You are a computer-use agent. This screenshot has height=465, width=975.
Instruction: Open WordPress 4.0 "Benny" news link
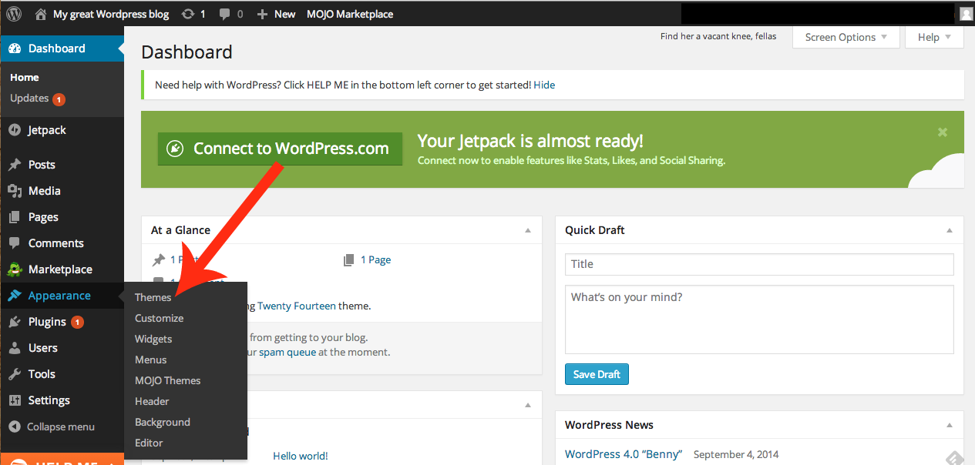624,454
